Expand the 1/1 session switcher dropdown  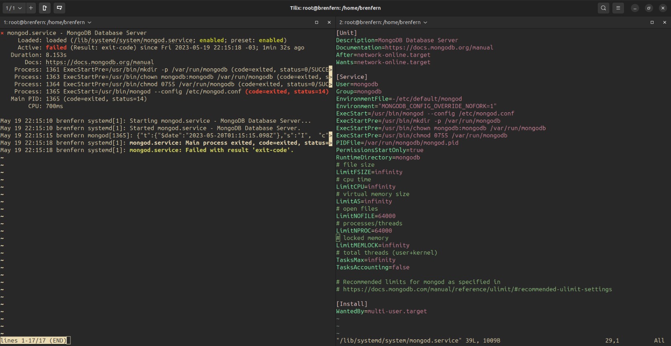click(13, 8)
